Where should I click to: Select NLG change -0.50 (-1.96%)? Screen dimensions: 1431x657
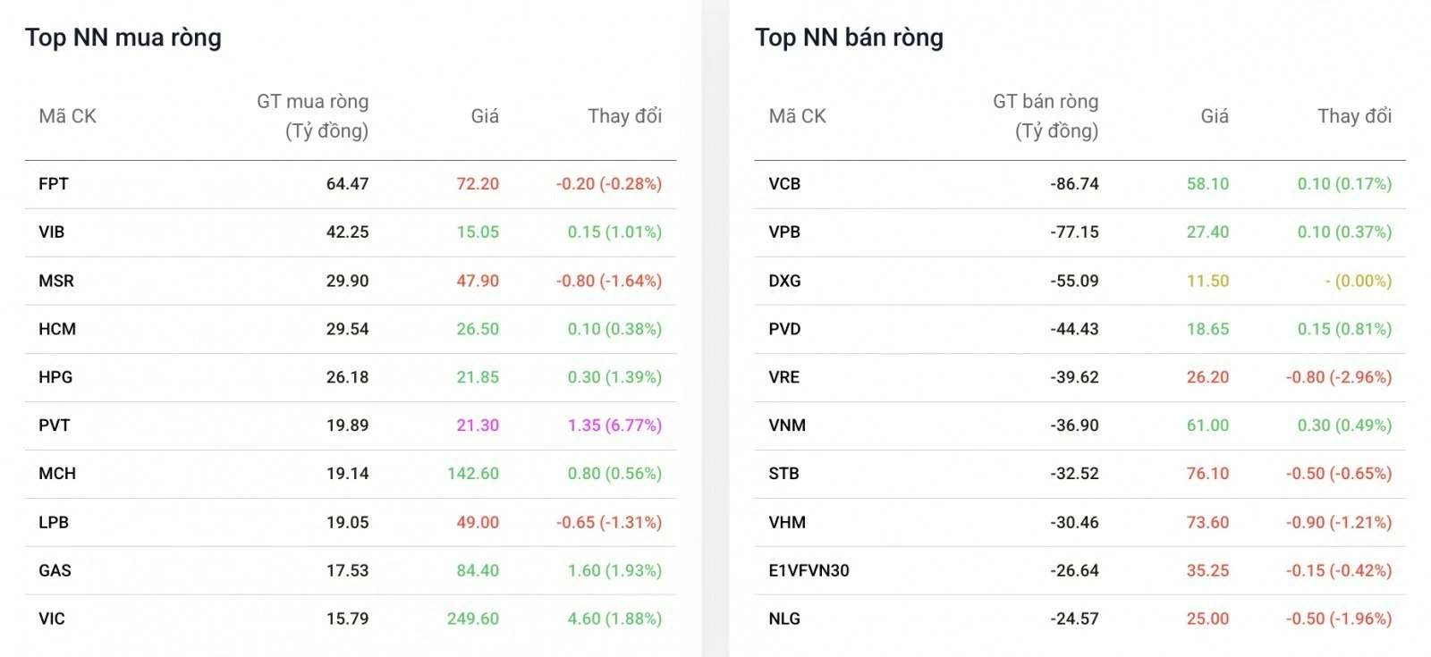tap(1339, 619)
